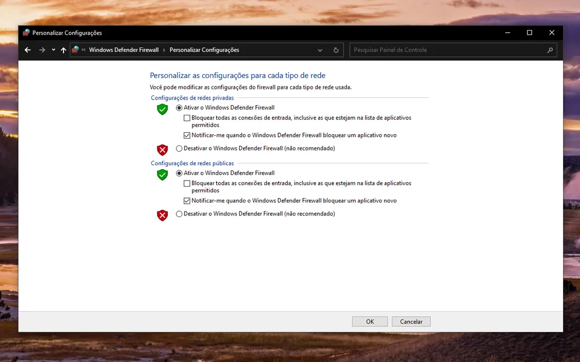The image size is (580, 362).
Task: Refresh the page with refresh icon
Action: pyautogui.click(x=336, y=50)
